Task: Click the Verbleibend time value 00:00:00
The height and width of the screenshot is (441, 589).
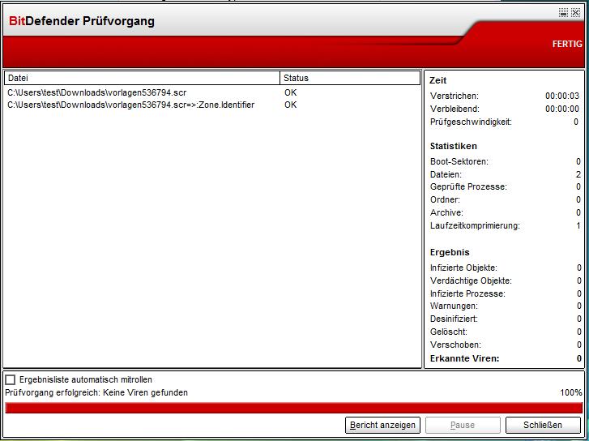Action: tap(562, 109)
